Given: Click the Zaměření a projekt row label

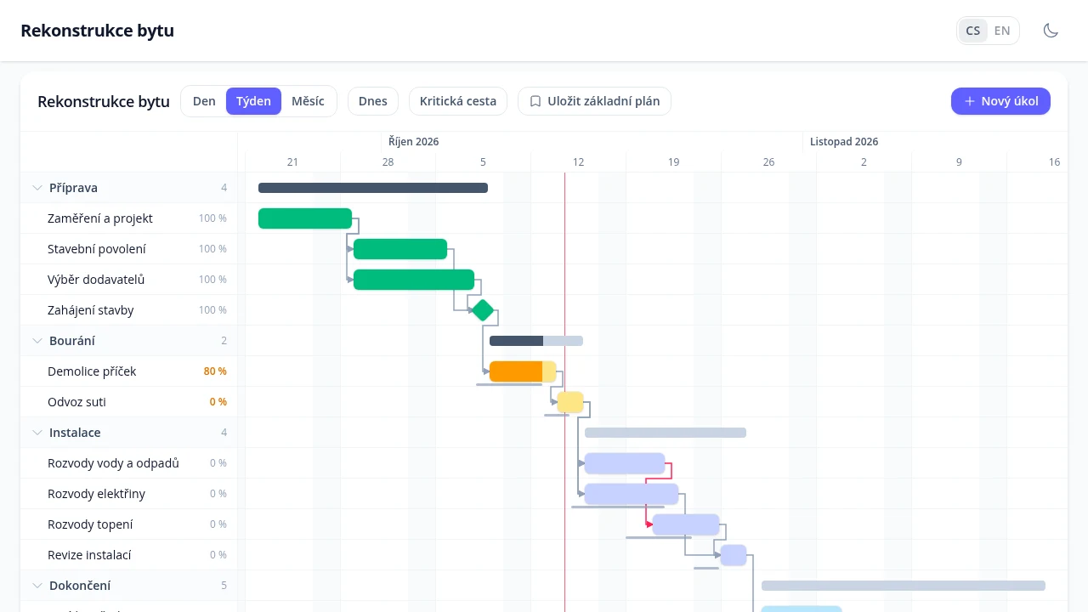Looking at the screenshot, I should (x=100, y=218).
